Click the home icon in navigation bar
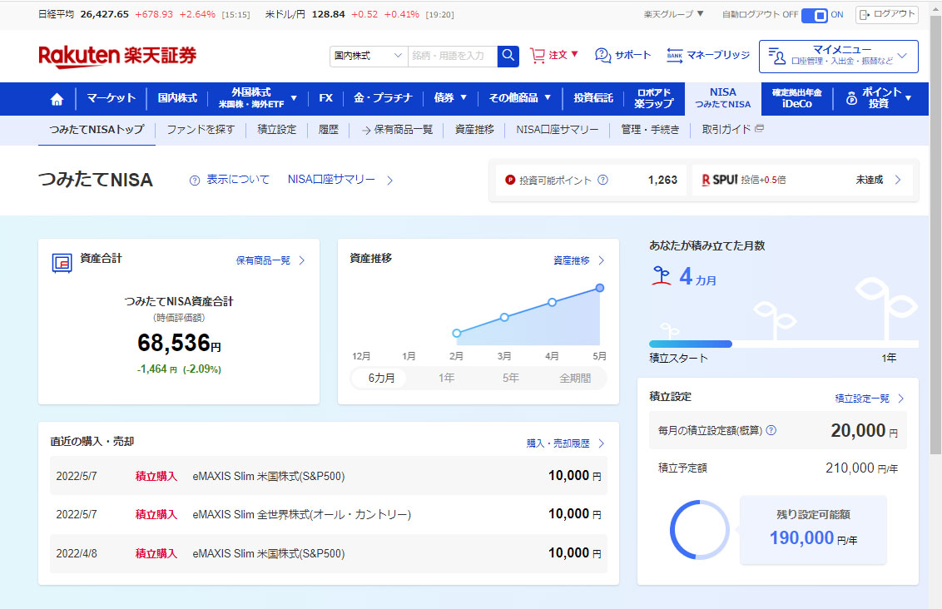 coord(57,99)
